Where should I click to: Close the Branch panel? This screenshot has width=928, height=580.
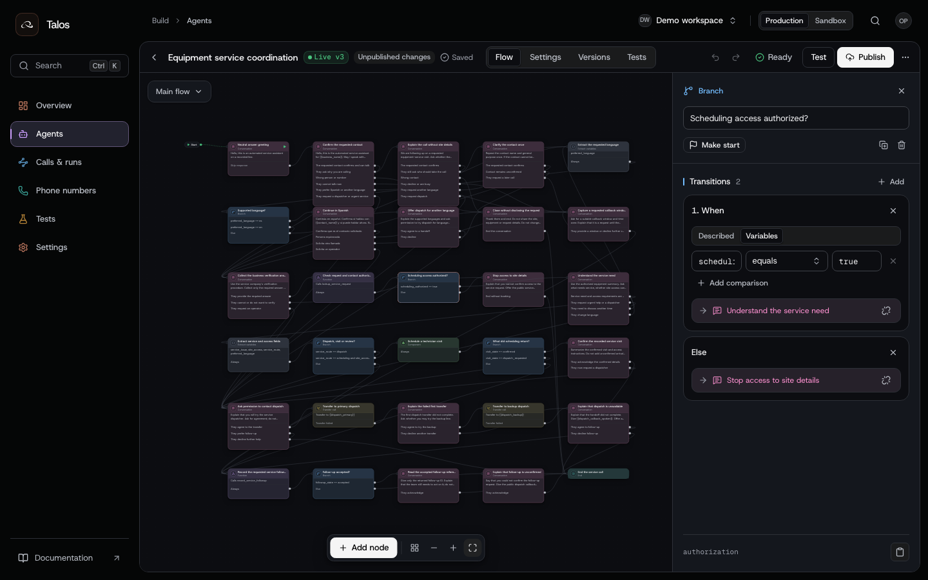coord(902,91)
